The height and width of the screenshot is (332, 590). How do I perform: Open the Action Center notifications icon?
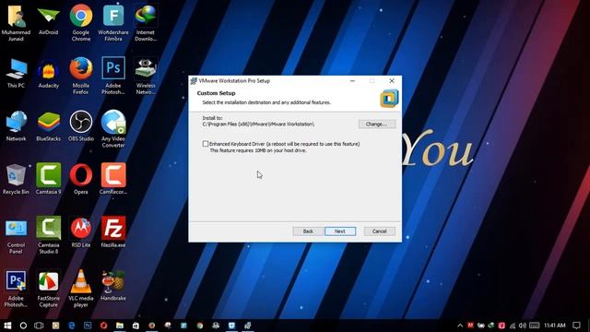pos(577,326)
